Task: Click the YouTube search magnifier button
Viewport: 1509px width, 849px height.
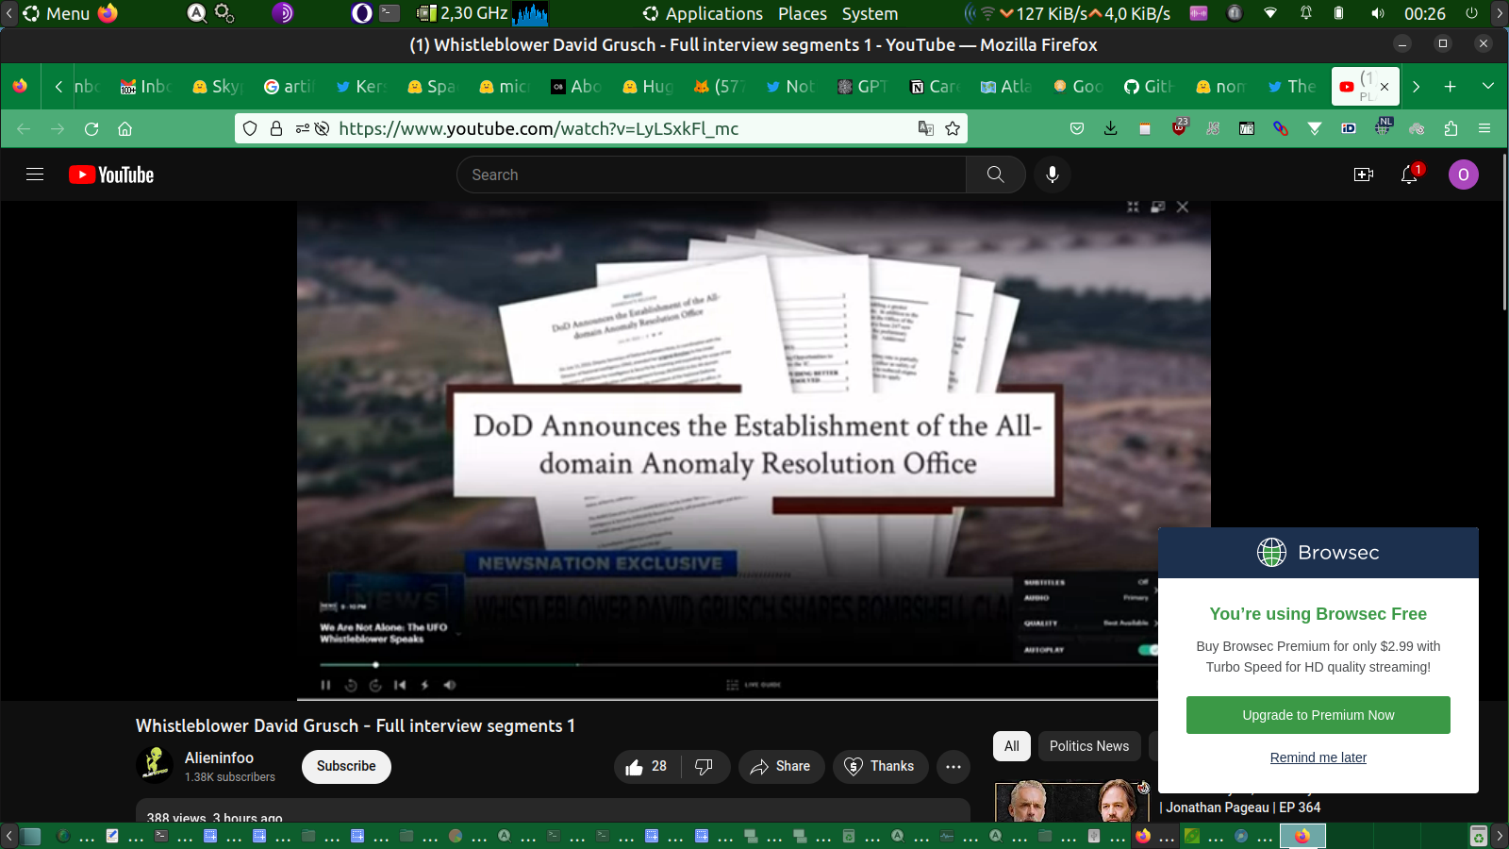Action: pyautogui.click(x=995, y=175)
